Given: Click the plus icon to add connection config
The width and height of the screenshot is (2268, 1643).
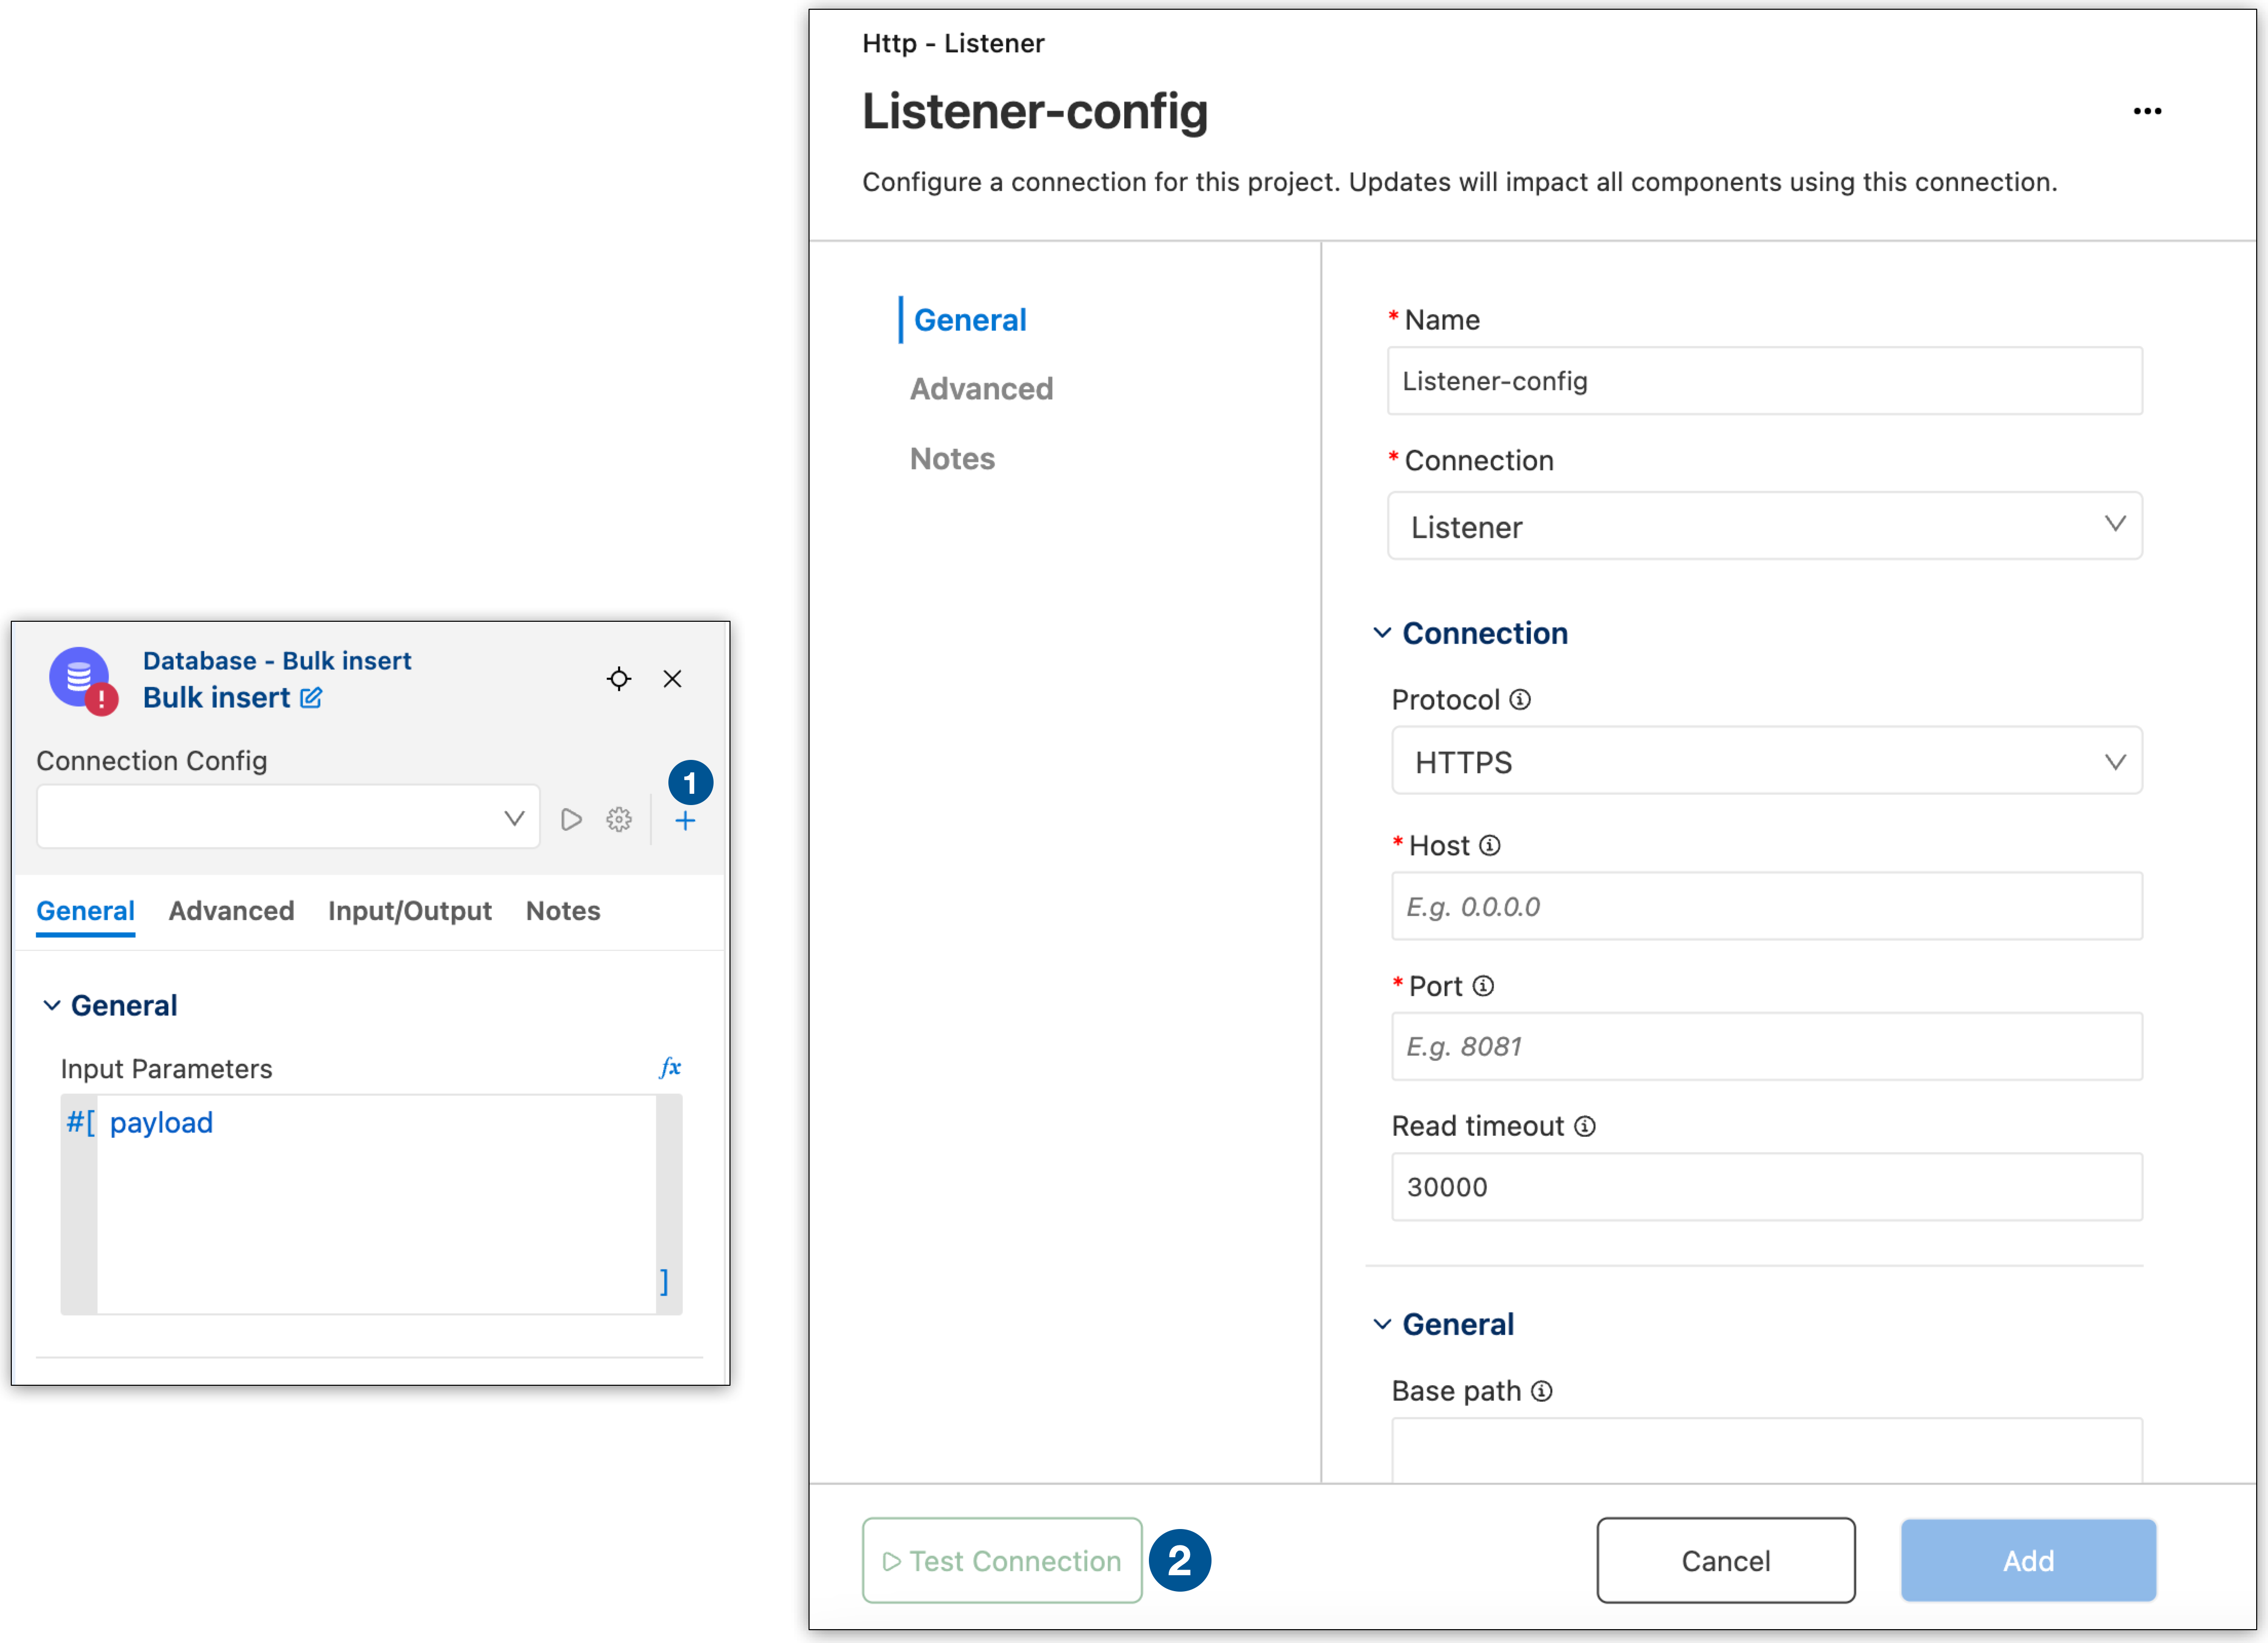Looking at the screenshot, I should click(x=685, y=821).
